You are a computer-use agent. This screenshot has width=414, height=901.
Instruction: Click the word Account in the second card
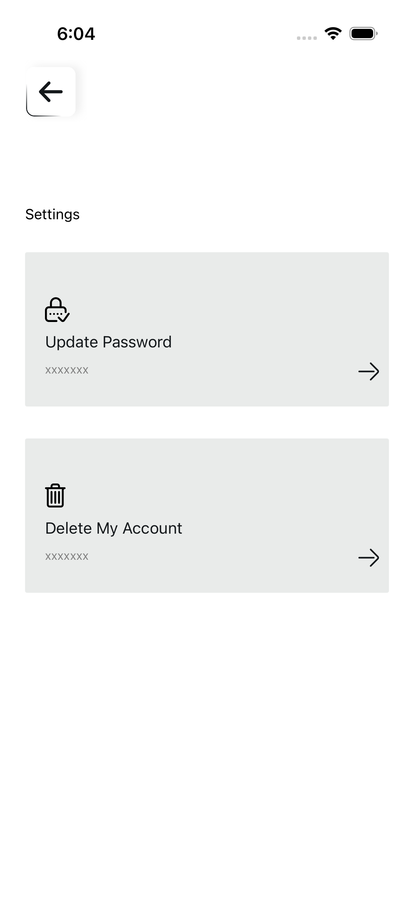click(x=152, y=528)
